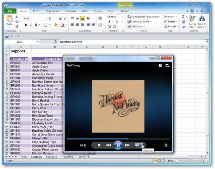The width and height of the screenshot is (215, 169).
Task: Click the Orientation text angle icon
Action: click(x=88, y=18)
